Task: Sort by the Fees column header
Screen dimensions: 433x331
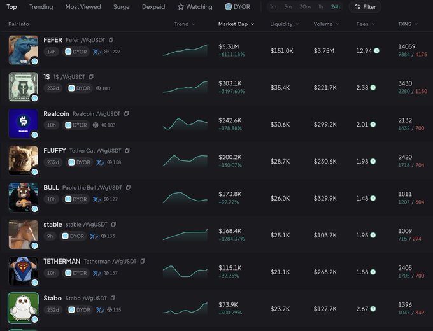Action: pos(366,24)
